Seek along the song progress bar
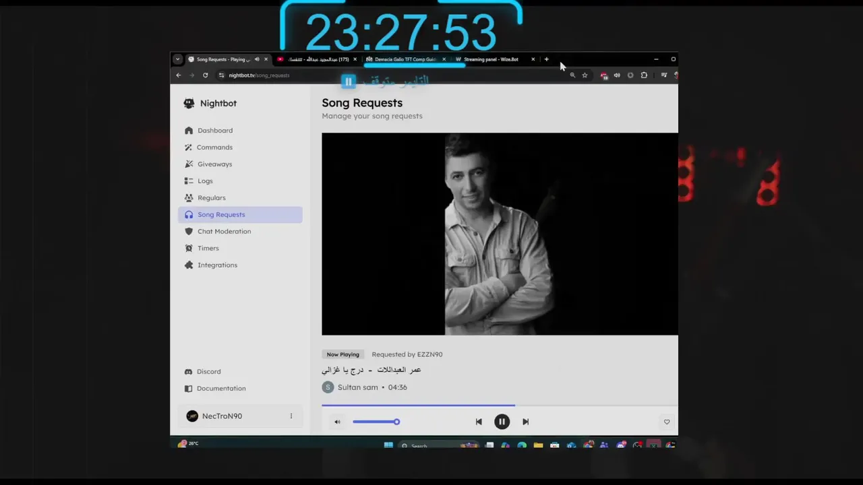This screenshot has width=863, height=485. click(x=500, y=406)
